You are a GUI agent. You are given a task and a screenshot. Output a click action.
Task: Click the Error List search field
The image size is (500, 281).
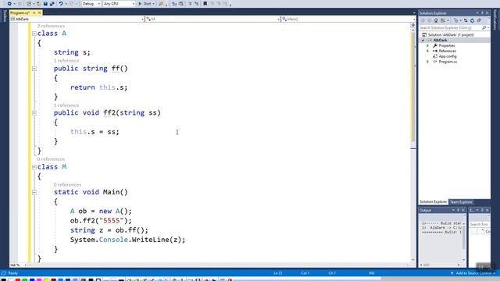click(480, 225)
